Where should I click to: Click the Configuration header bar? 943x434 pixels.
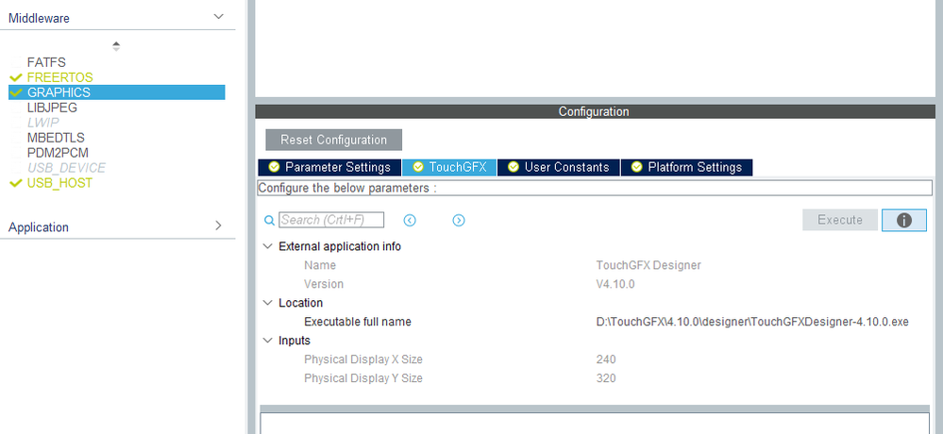pos(595,112)
